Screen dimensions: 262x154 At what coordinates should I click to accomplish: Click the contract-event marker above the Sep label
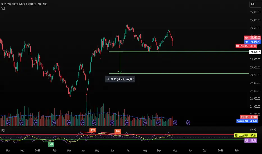pyautogui.click(x=158, y=123)
